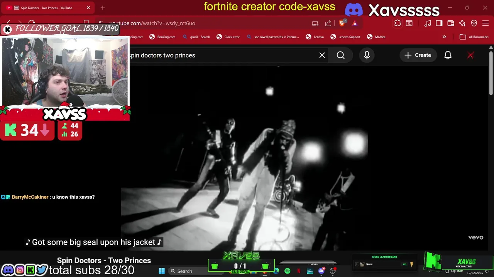Viewport: 494px width, 277px height.
Task: Open Brave Rewards triangle icon
Action: point(355,23)
